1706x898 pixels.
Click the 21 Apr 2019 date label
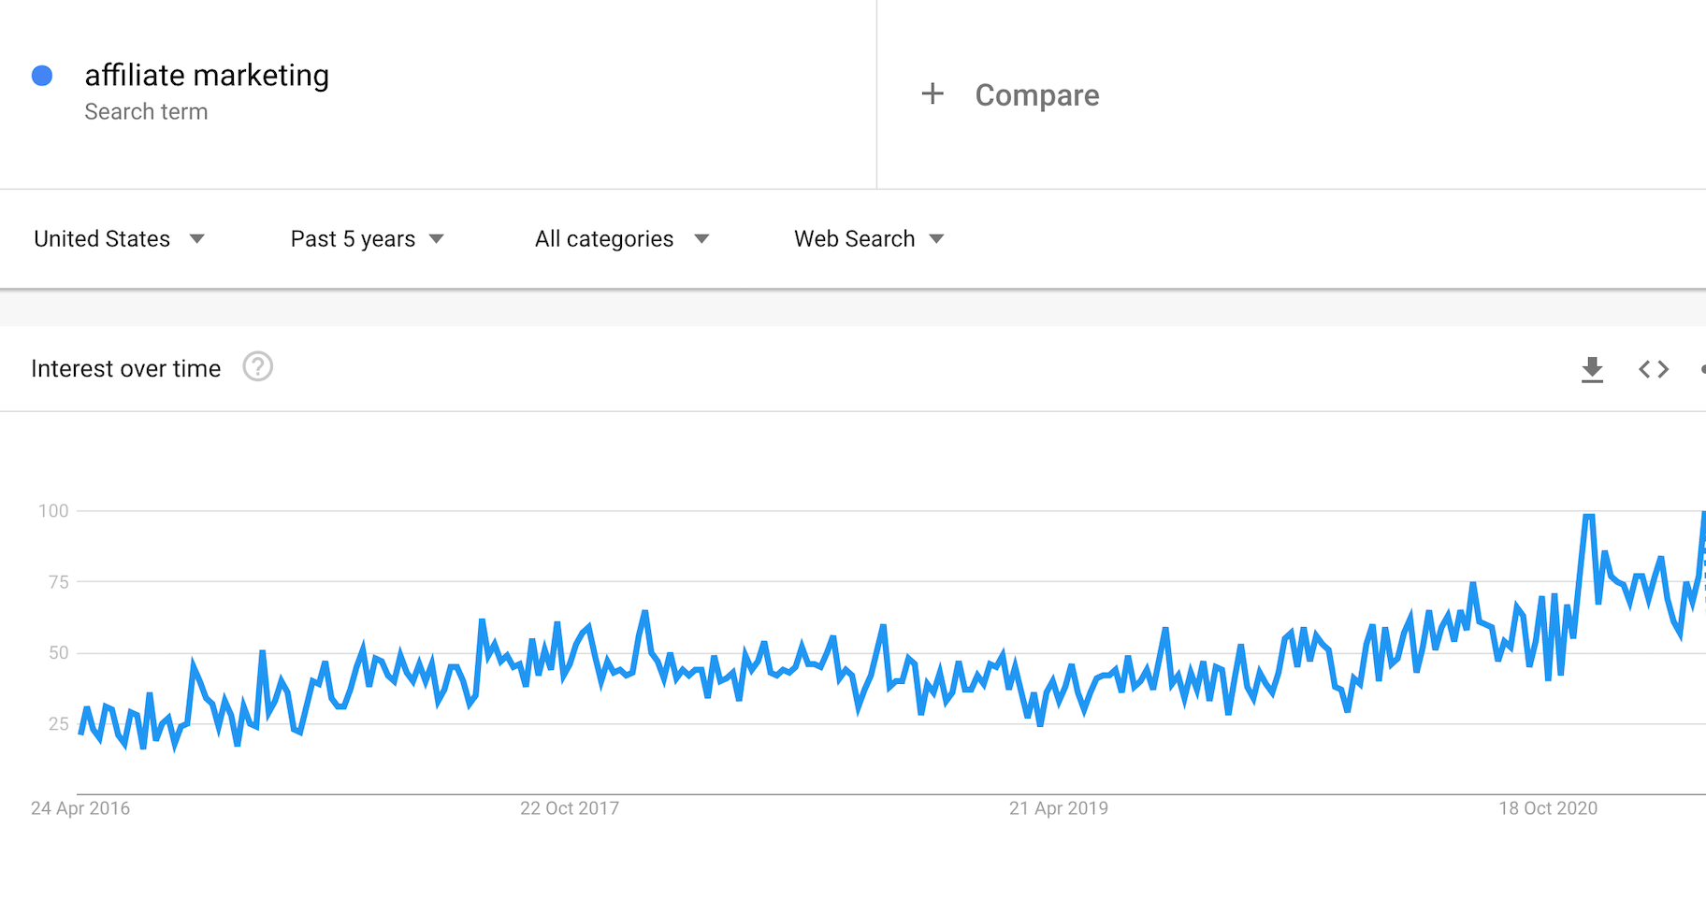point(1058,808)
